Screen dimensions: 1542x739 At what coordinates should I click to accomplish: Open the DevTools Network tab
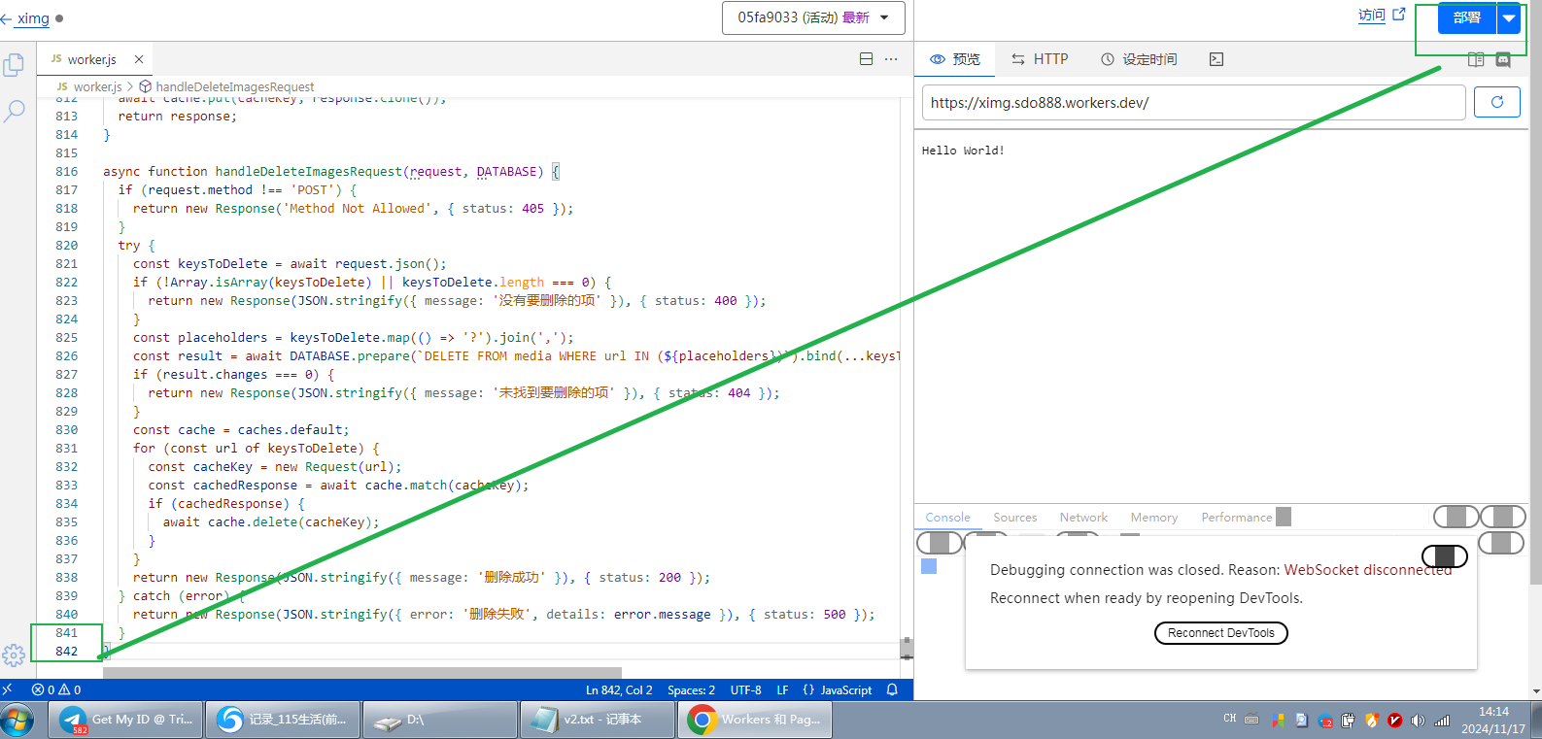(1083, 518)
